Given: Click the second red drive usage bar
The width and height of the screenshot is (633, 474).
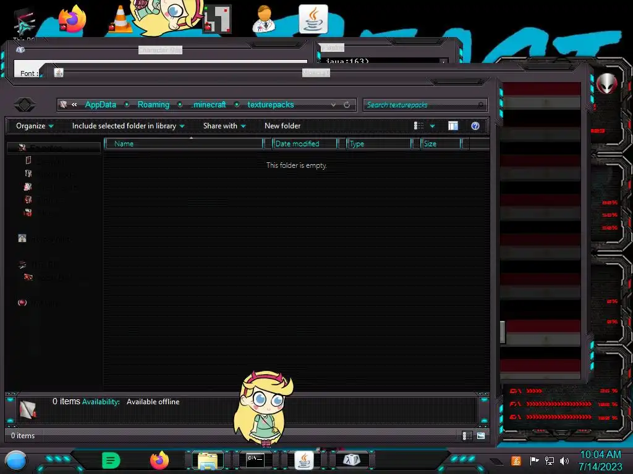Looking at the screenshot, I should [559, 404].
